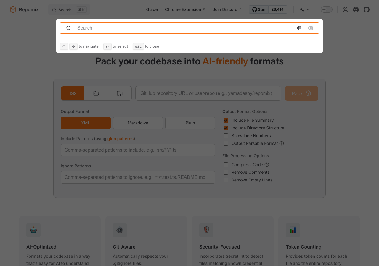Focus the Ignore Patterns input field
The height and width of the screenshot is (266, 379).
tap(138, 177)
